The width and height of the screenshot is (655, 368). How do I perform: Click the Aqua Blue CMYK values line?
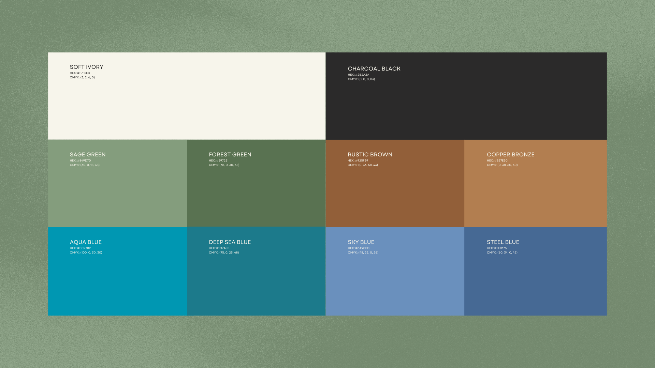86,252
